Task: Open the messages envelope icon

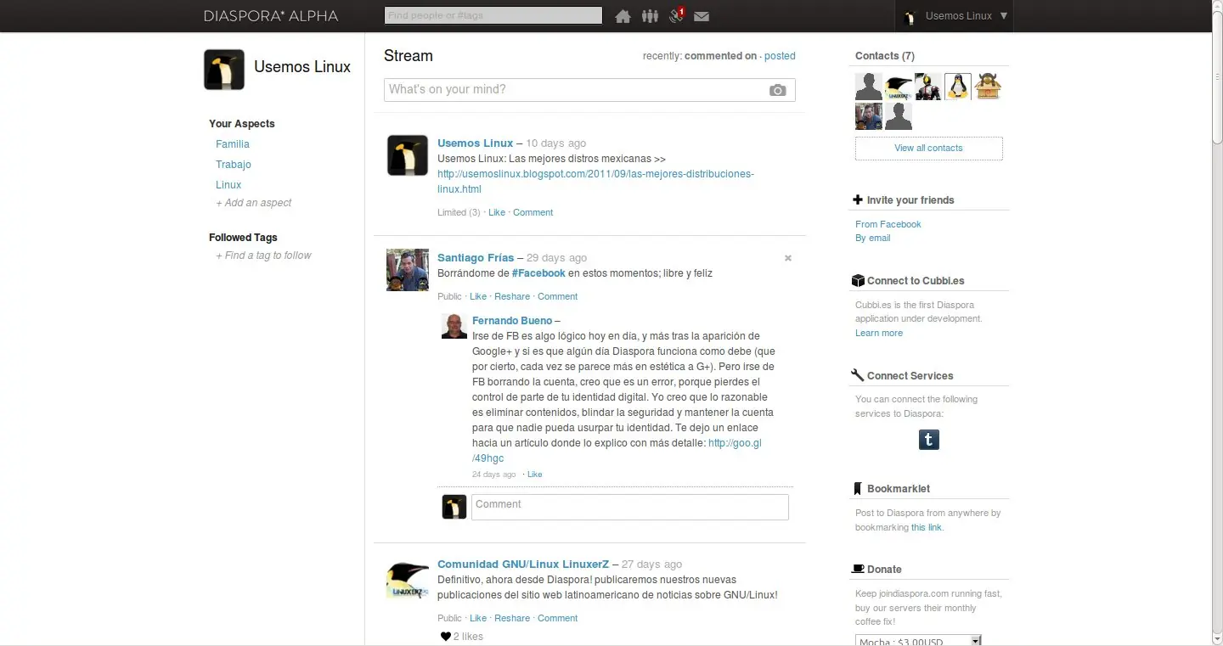Action: coord(702,16)
